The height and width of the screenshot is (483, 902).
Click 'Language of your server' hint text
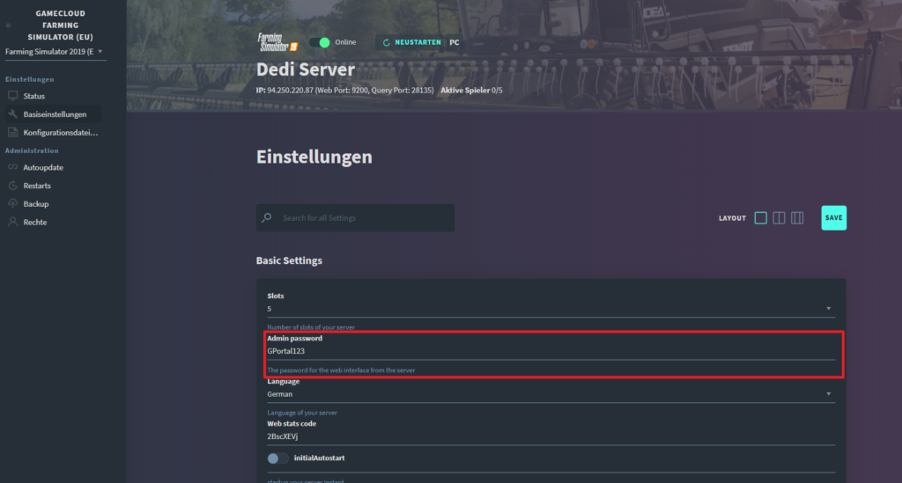[x=302, y=413]
